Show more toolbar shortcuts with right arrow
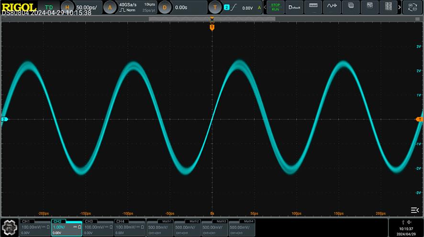The width and height of the screenshot is (424, 237). (400, 7)
